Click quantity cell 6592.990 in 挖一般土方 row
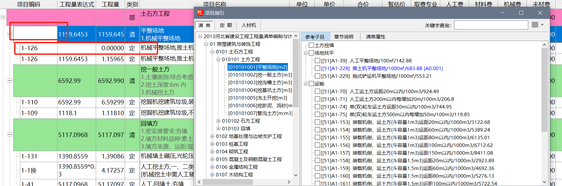Screen dimensions: 562x186 (111, 81)
